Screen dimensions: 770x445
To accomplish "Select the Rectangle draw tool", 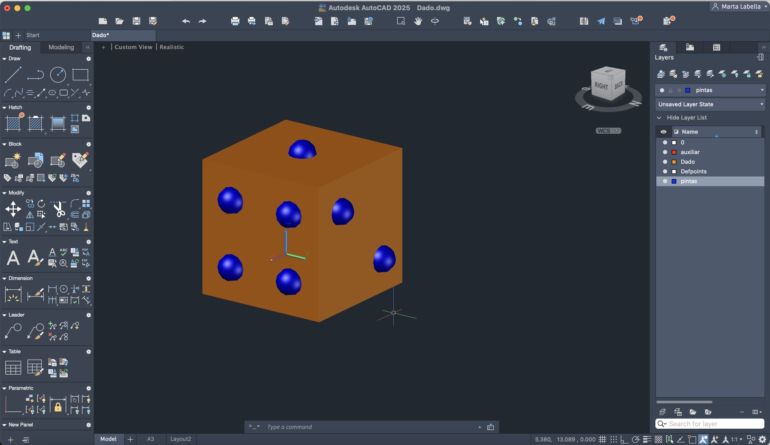I will tap(80, 75).
